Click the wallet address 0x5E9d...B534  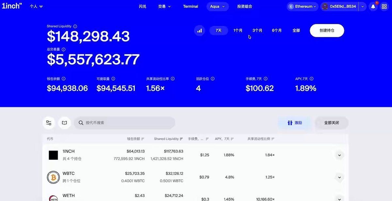coord(343,7)
